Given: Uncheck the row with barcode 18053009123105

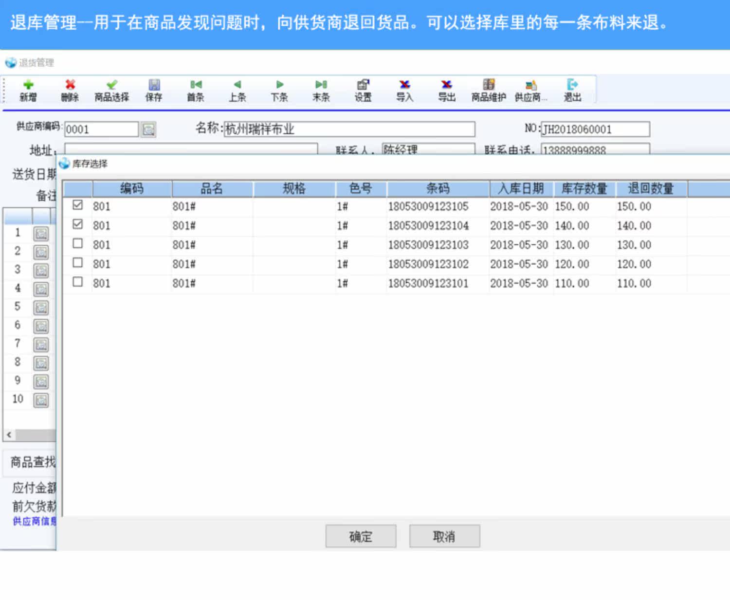Looking at the screenshot, I should click(x=77, y=205).
